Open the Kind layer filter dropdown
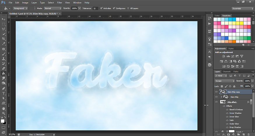The width and height of the screenshot is (255, 136). (x=221, y=76)
